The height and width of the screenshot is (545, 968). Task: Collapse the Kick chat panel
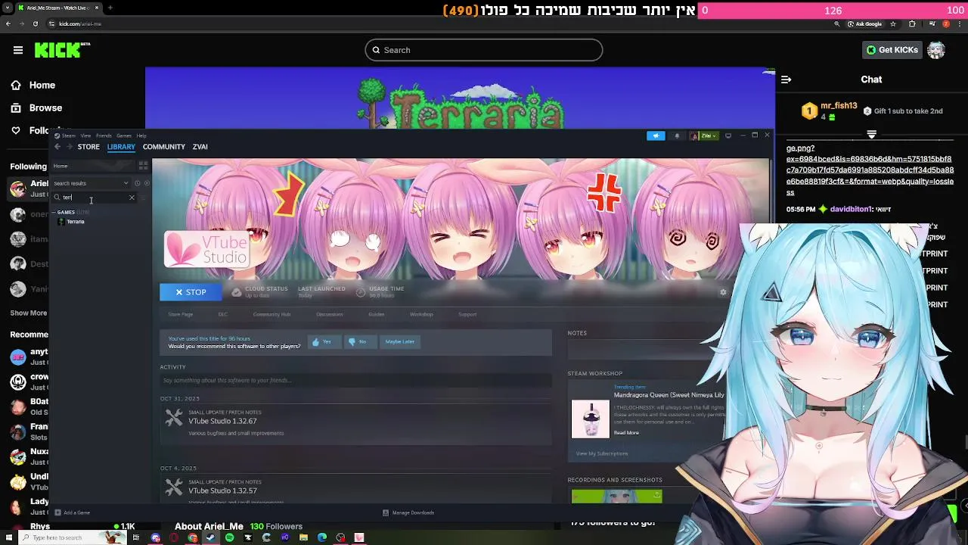(x=786, y=79)
